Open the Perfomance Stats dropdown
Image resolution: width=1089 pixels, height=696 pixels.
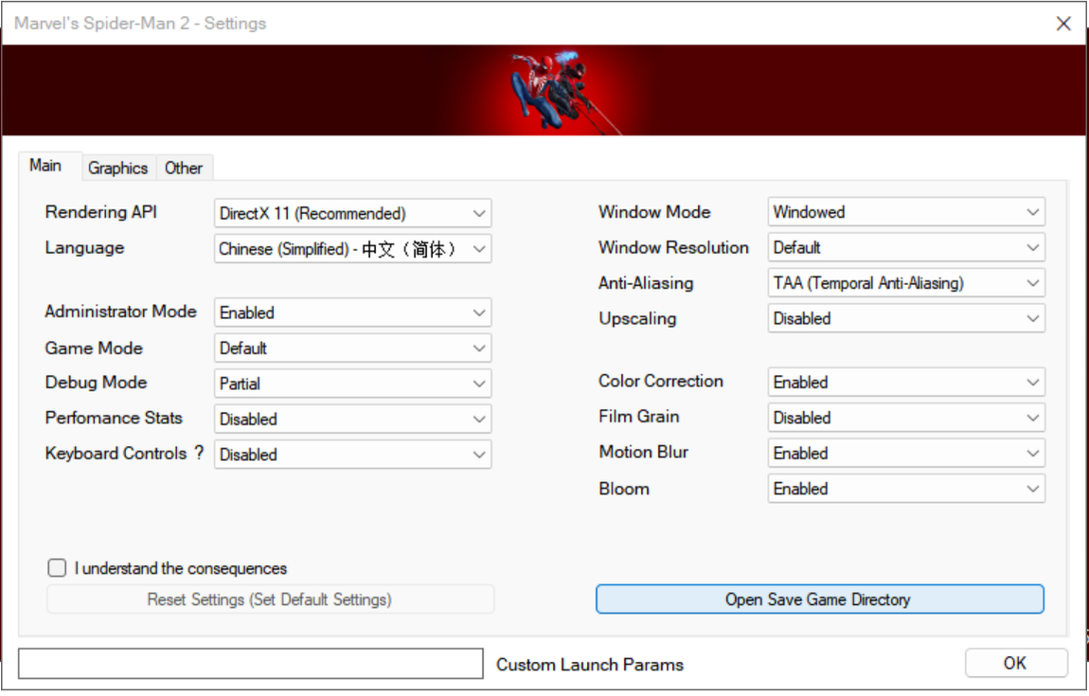pyautogui.click(x=353, y=419)
